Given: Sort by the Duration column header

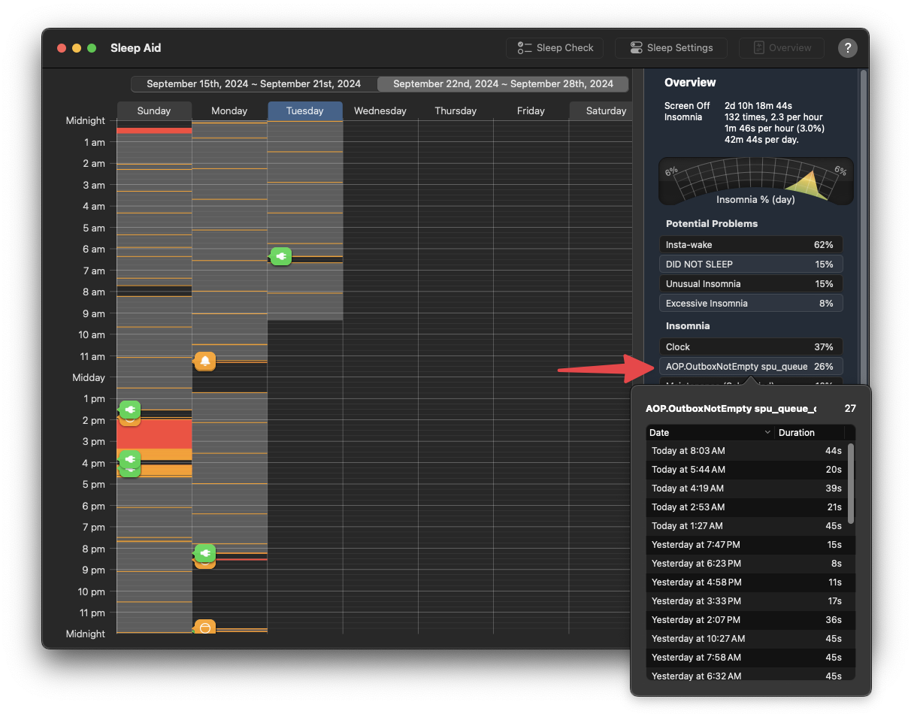Looking at the screenshot, I should (810, 433).
